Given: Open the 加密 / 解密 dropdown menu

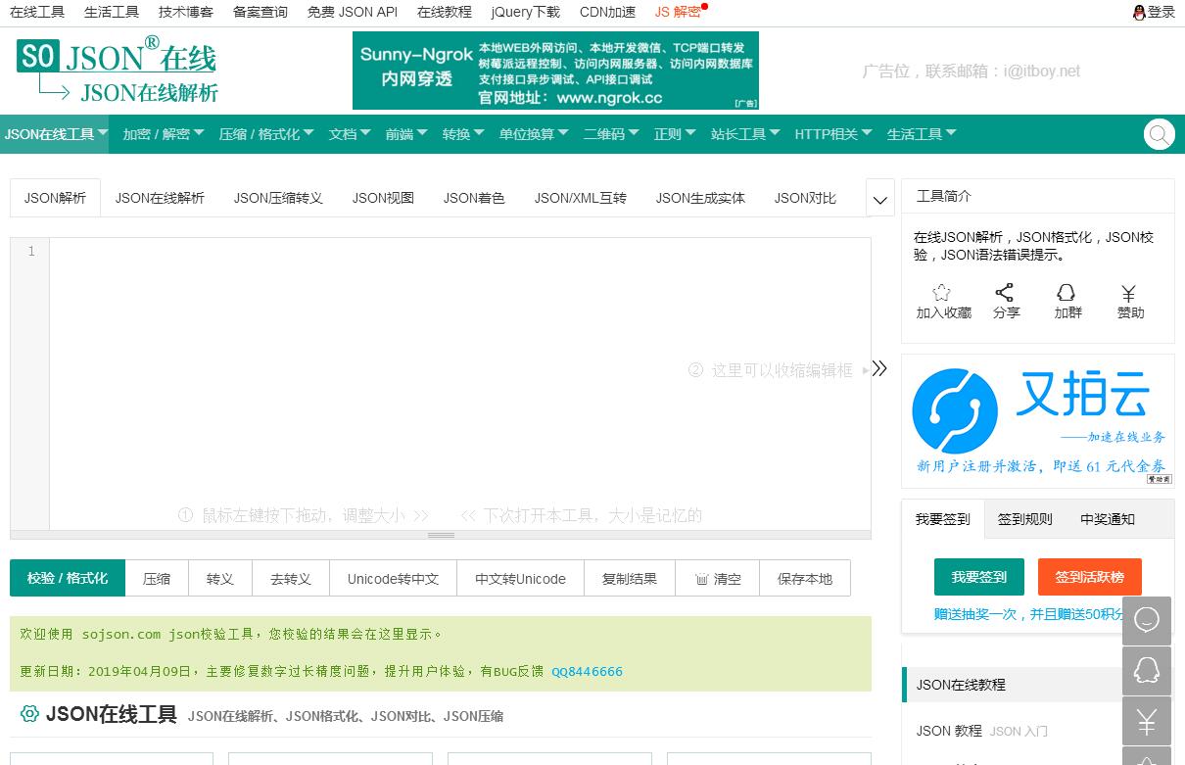Looking at the screenshot, I should tap(163, 134).
